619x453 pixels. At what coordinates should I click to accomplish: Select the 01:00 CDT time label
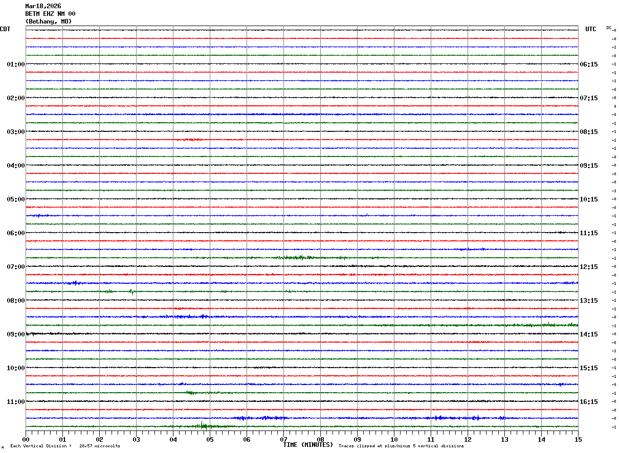coord(15,64)
